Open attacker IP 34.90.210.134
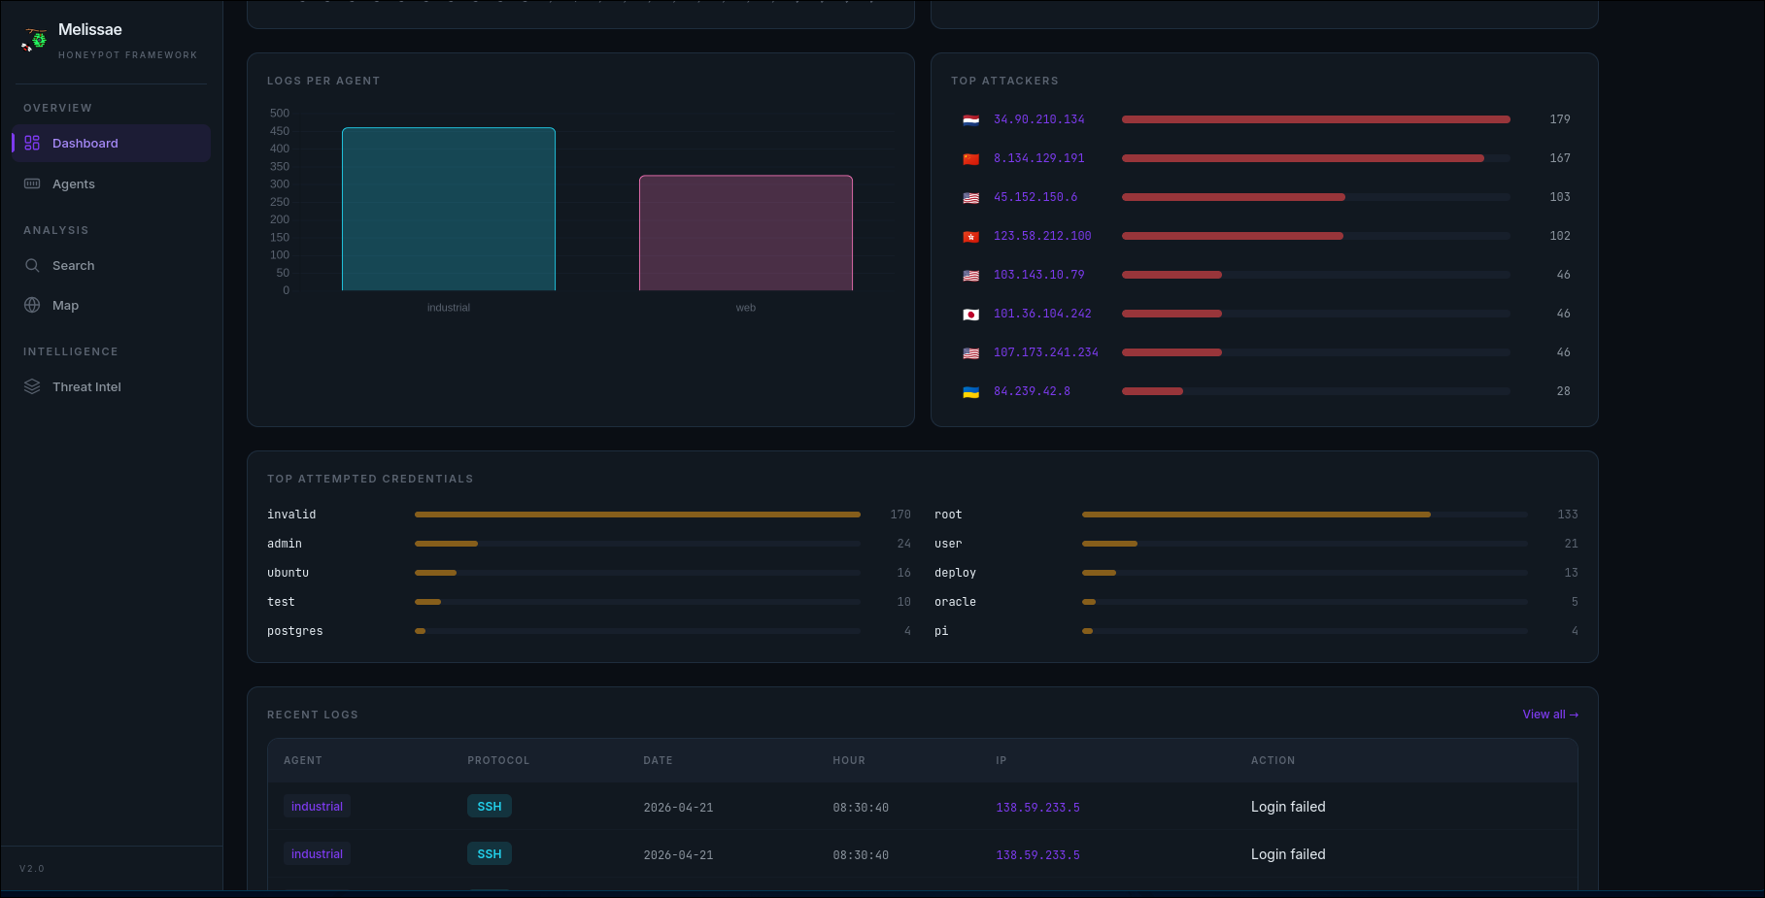 click(x=1038, y=119)
